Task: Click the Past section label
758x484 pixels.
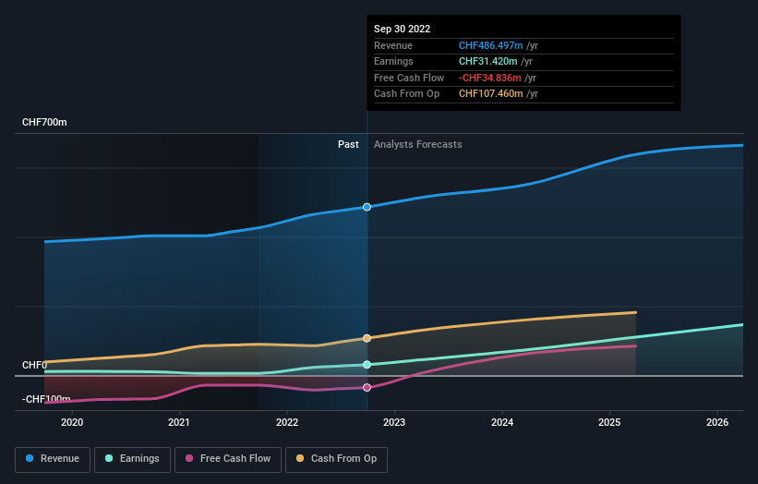Action: point(348,144)
